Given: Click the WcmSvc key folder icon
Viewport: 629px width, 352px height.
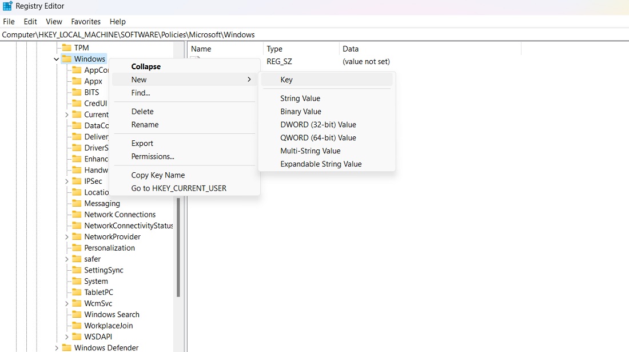Looking at the screenshot, I should (x=77, y=303).
